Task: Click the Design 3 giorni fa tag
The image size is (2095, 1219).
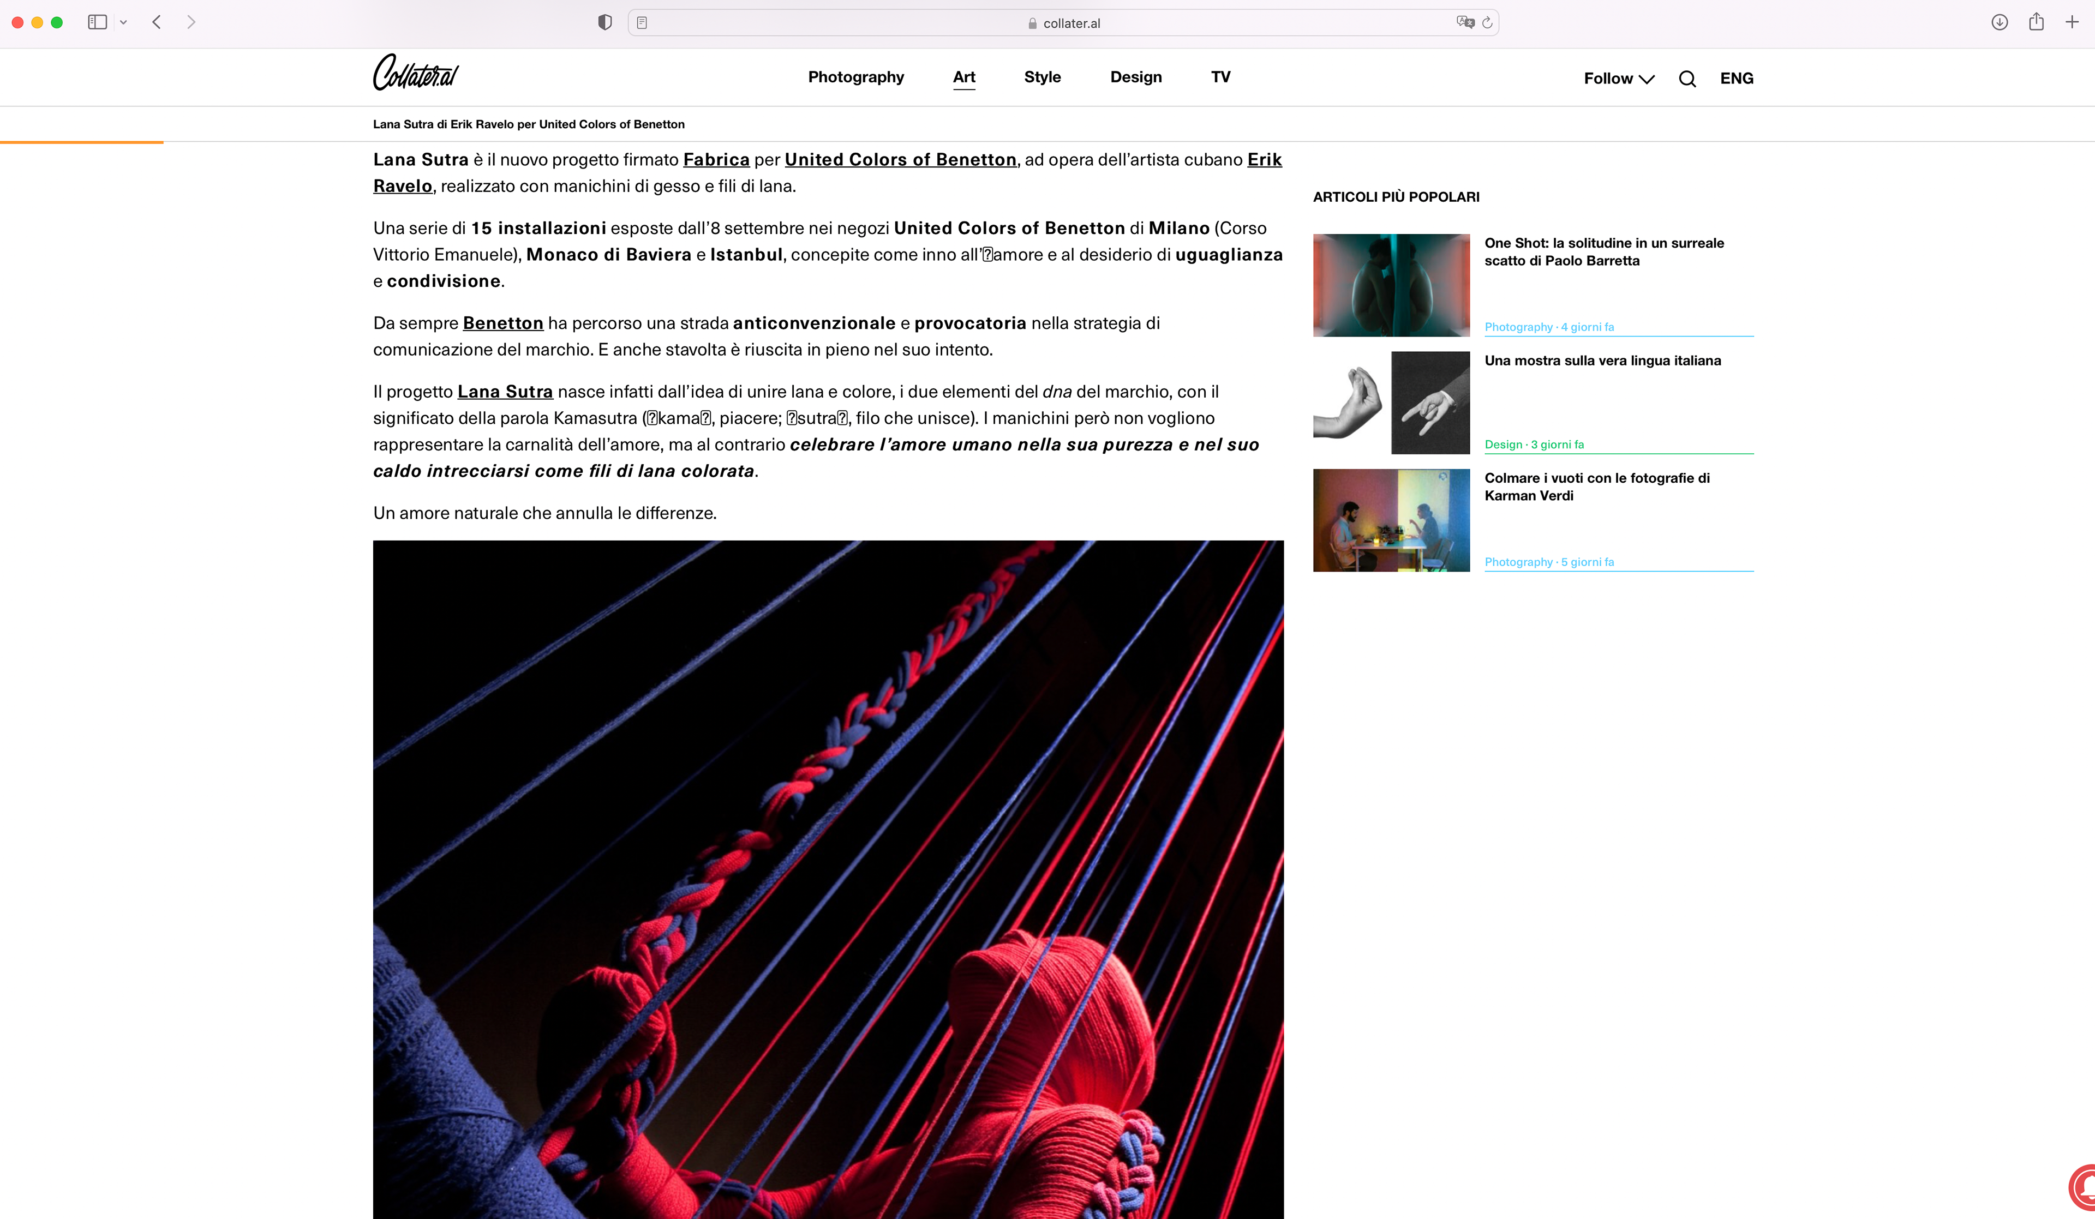Action: coord(1534,445)
